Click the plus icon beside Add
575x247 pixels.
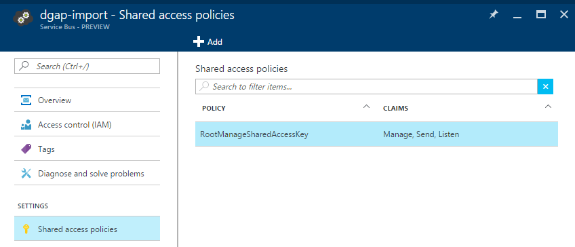[199, 42]
